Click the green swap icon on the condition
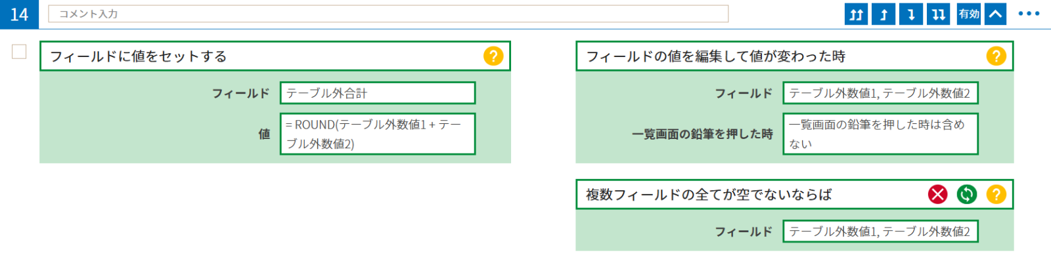Viewport: 1051px width, 261px height. pyautogui.click(x=967, y=194)
